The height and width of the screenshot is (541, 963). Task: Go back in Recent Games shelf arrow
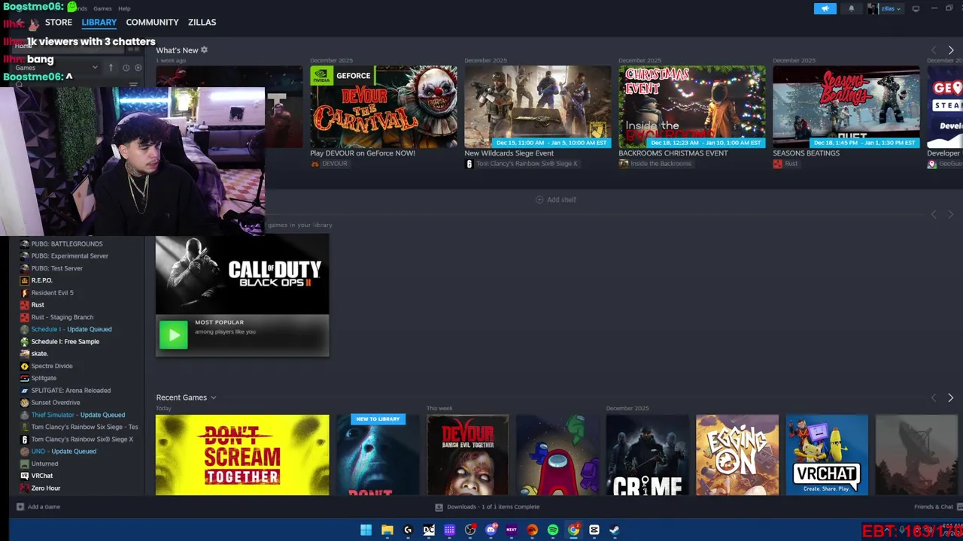[934, 397]
